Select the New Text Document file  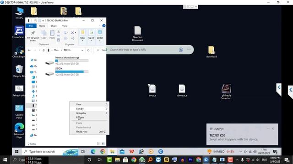coord(137,34)
